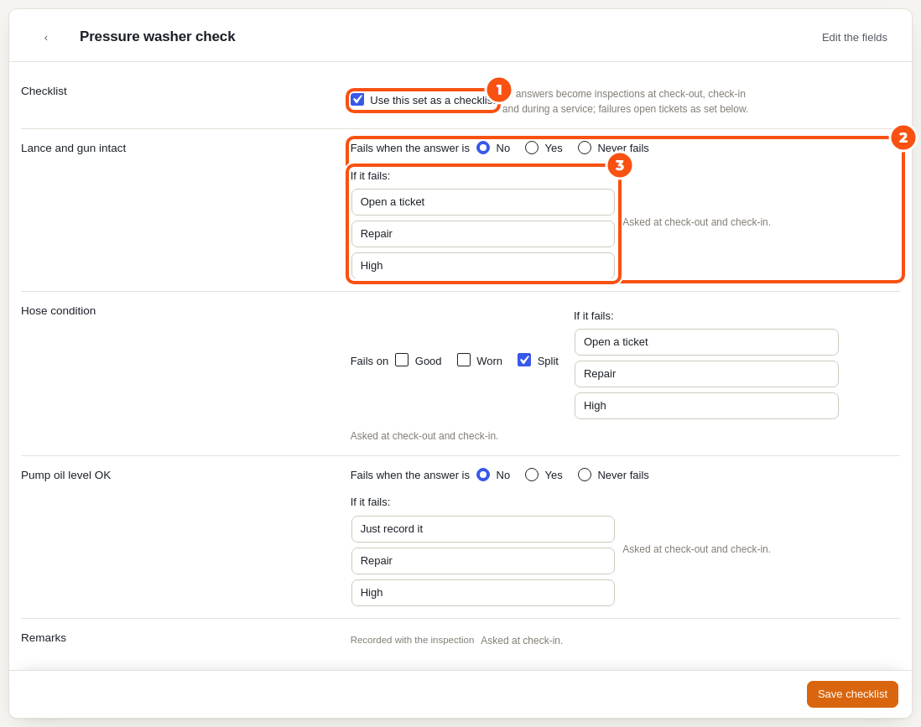Open the Edit the fields link
The height and width of the screenshot is (727, 921).
tap(854, 38)
